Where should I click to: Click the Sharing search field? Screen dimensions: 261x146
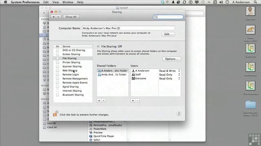click(x=168, y=17)
